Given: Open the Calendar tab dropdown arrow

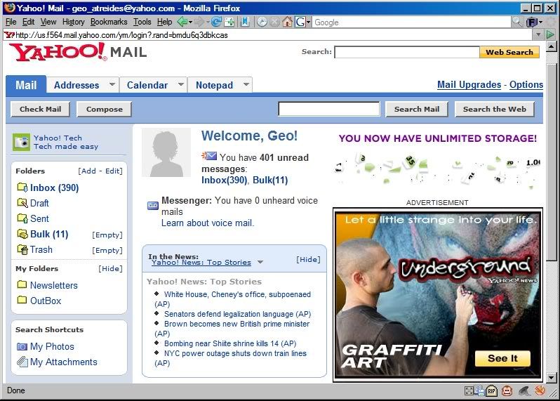Looking at the screenshot, I should pyautogui.click(x=181, y=84).
